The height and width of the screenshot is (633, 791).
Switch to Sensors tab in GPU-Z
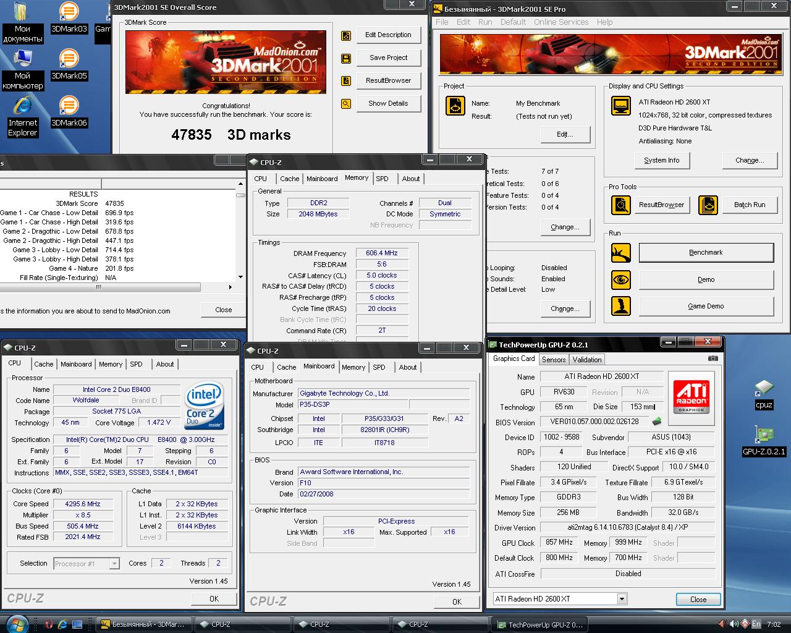(554, 360)
